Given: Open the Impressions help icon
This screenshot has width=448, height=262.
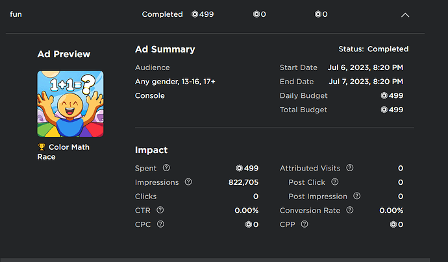Looking at the screenshot, I should (188, 182).
